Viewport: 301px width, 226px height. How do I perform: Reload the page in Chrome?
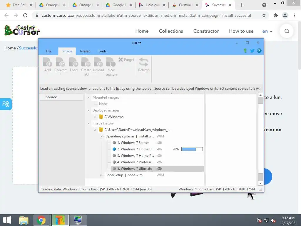25,15
